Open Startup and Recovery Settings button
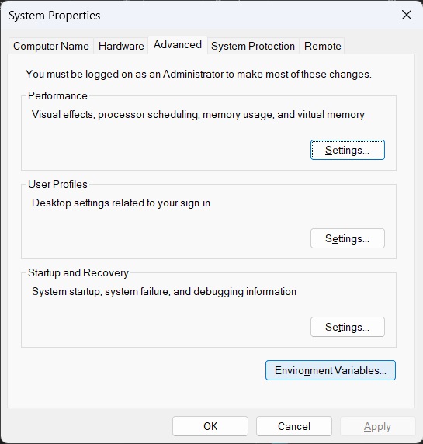 pyautogui.click(x=348, y=327)
